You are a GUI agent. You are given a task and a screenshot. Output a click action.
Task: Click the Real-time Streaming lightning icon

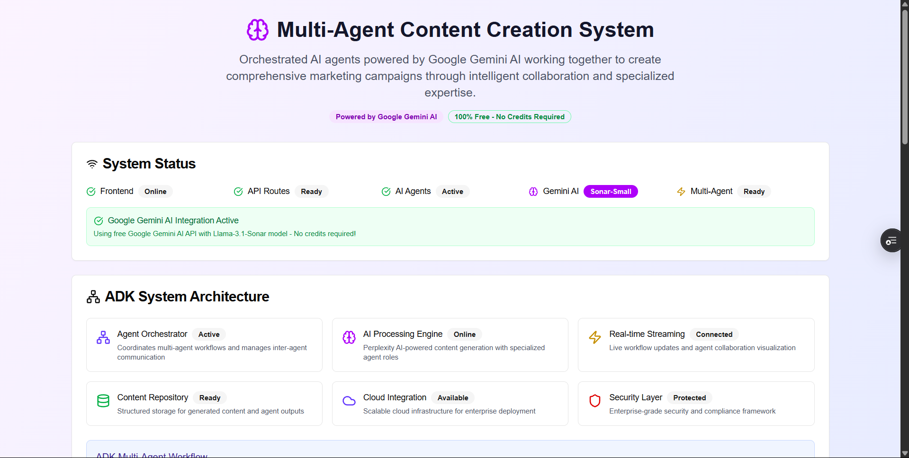pos(595,337)
